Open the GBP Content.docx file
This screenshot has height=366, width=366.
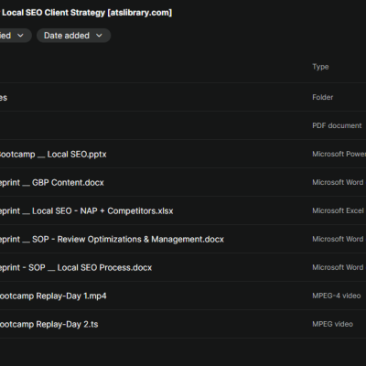point(52,183)
